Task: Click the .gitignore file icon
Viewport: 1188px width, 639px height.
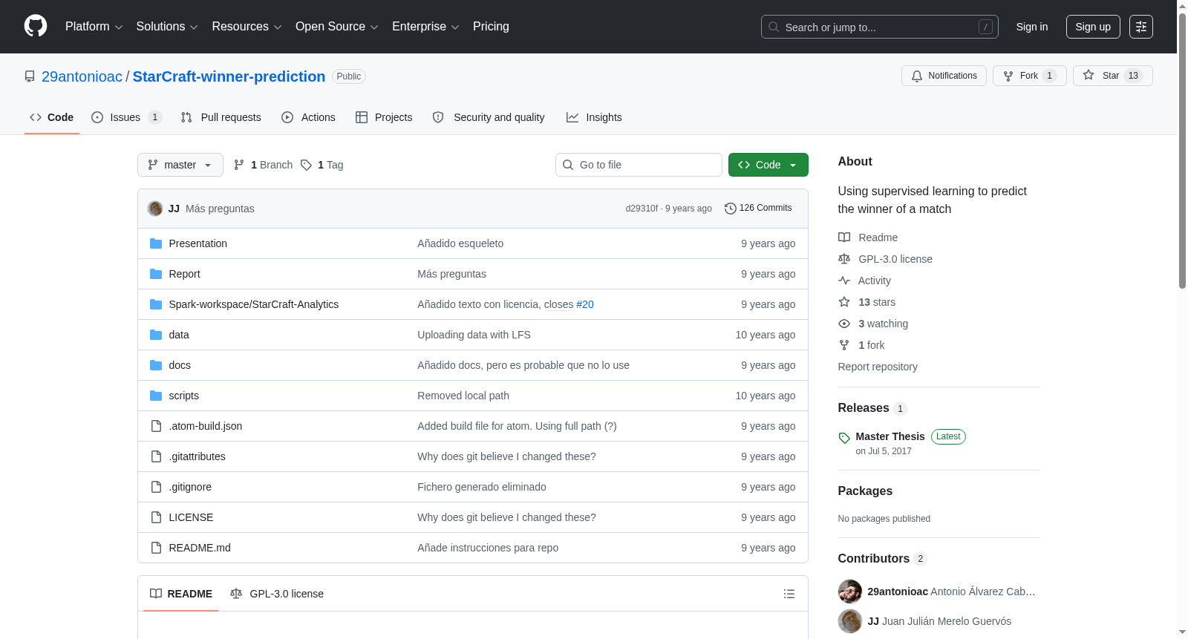Action: (156, 487)
